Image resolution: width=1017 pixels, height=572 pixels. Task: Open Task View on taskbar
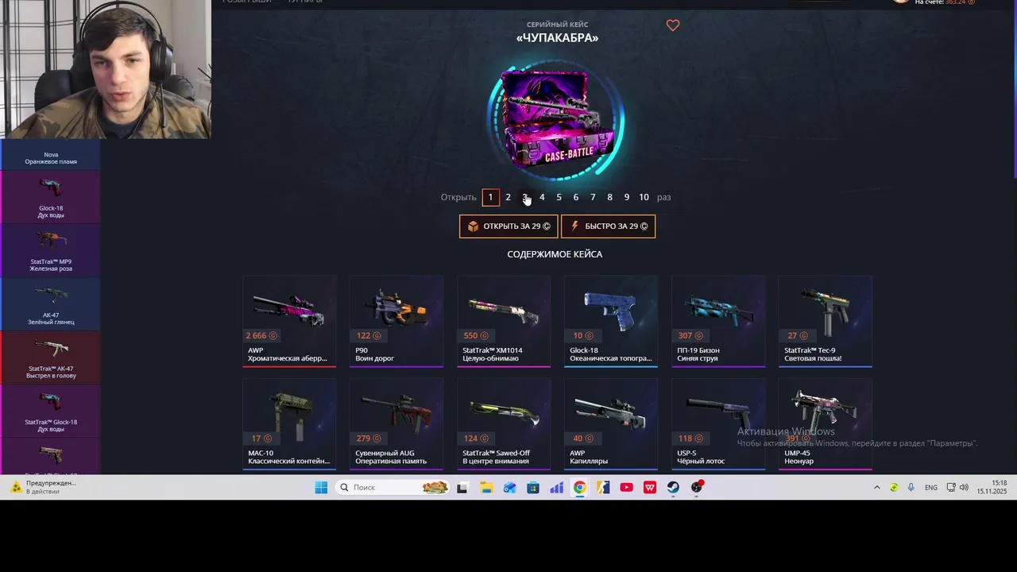[x=462, y=487]
